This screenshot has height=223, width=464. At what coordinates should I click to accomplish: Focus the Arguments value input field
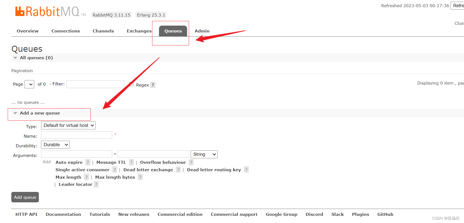153,154
